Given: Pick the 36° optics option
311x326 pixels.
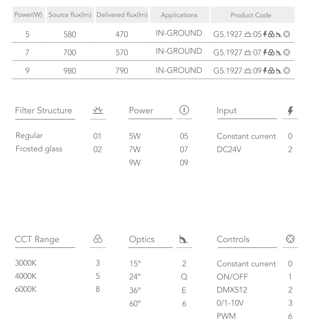Looking at the screenshot, I should click(134, 290).
